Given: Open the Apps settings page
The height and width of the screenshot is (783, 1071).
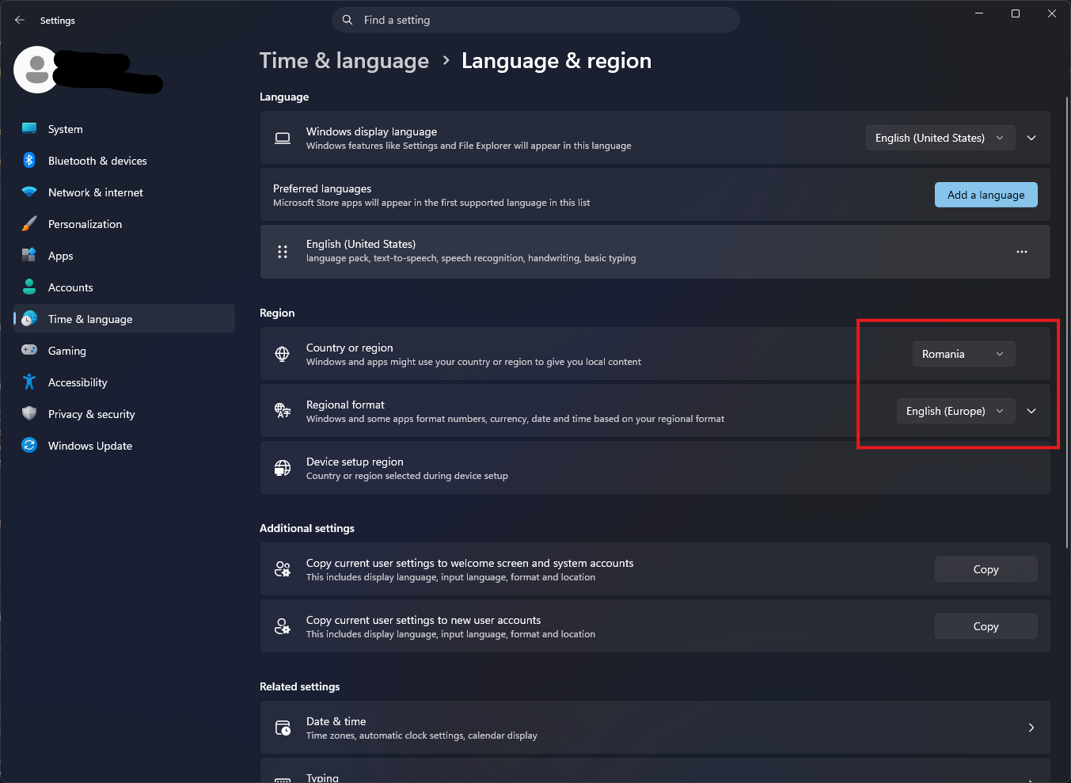Looking at the screenshot, I should pos(124,256).
